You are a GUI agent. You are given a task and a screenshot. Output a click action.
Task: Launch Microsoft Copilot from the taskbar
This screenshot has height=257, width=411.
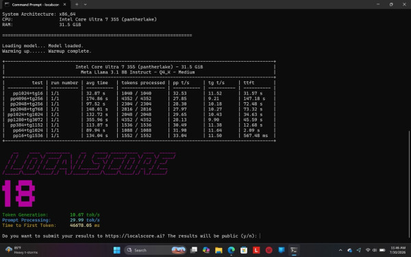206,250
